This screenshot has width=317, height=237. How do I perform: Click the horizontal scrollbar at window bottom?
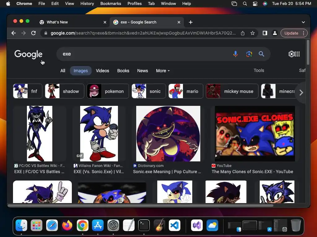coord(141,206)
